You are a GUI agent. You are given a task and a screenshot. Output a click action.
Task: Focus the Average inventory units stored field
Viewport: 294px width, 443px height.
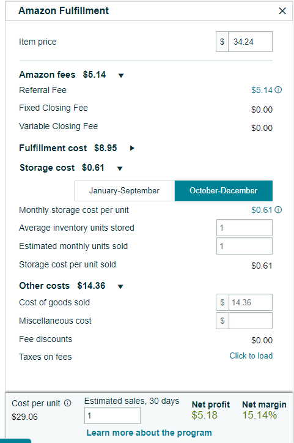(x=244, y=228)
